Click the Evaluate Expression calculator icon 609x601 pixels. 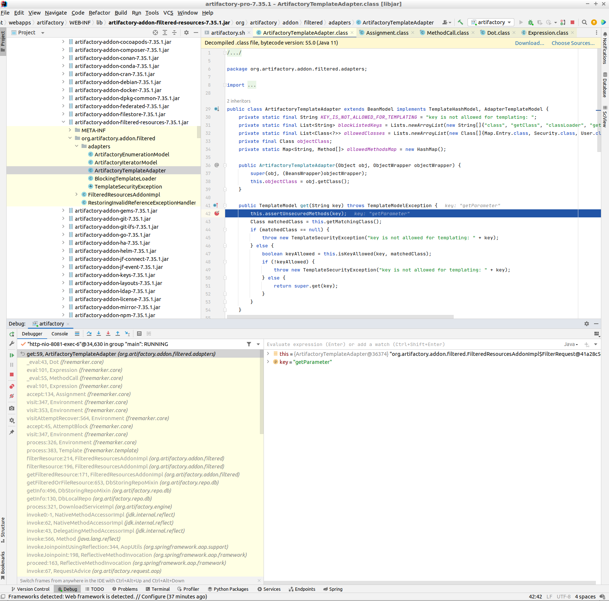coord(139,334)
